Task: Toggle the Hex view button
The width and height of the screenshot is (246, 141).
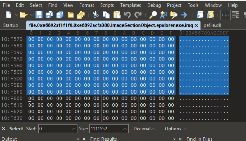Action: tap(225, 15)
